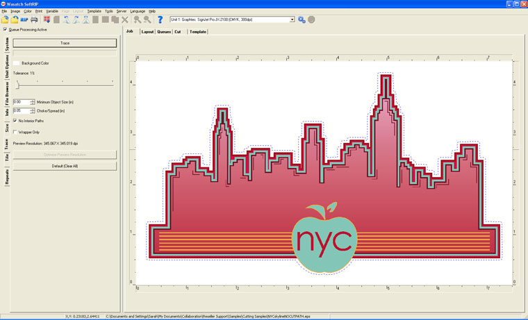Select the Tile vertical side tab
528x320 pixels.
tap(7, 157)
